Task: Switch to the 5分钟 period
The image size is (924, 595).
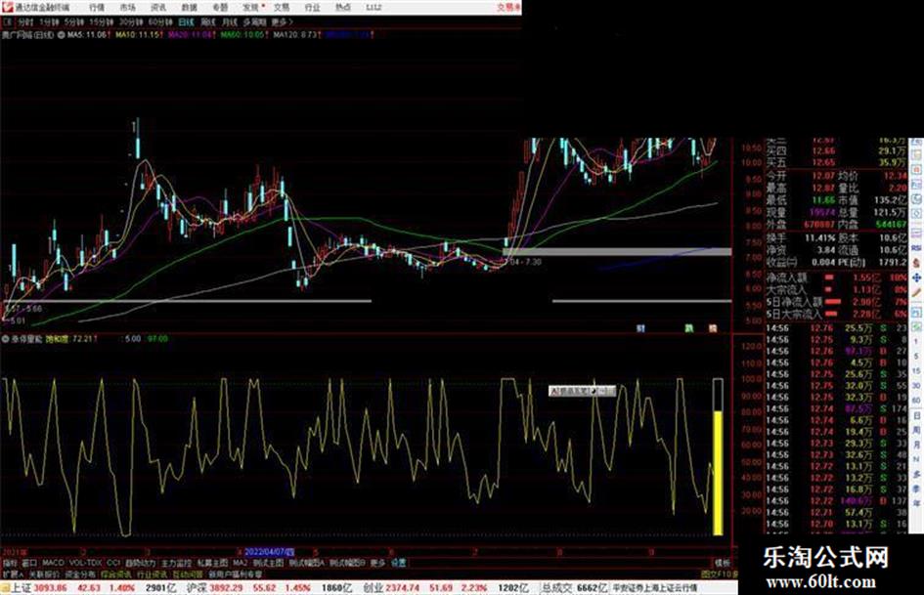Action: (73, 22)
